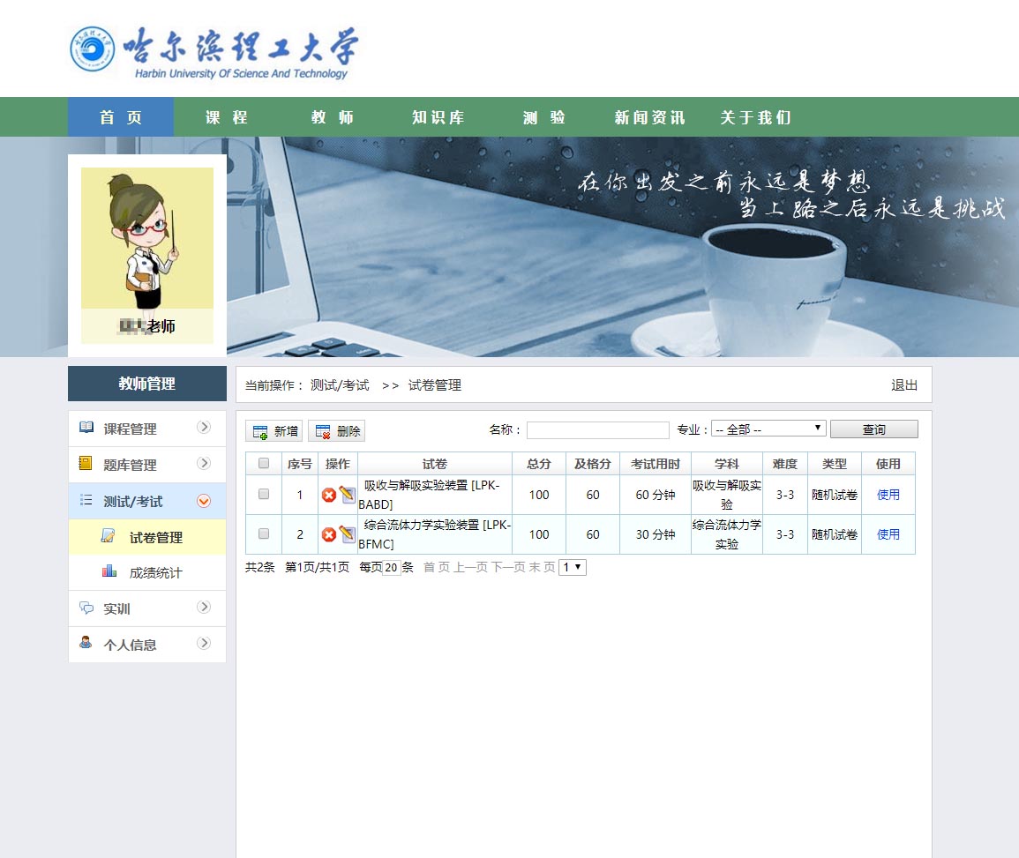
Task: Open the 专业 dropdown showing 全部
Action: (x=768, y=429)
